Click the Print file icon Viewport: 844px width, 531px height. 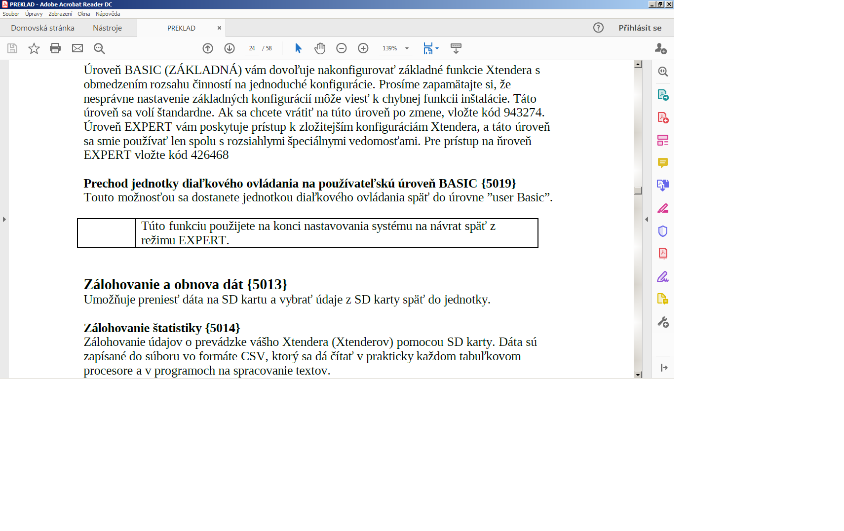click(x=55, y=48)
